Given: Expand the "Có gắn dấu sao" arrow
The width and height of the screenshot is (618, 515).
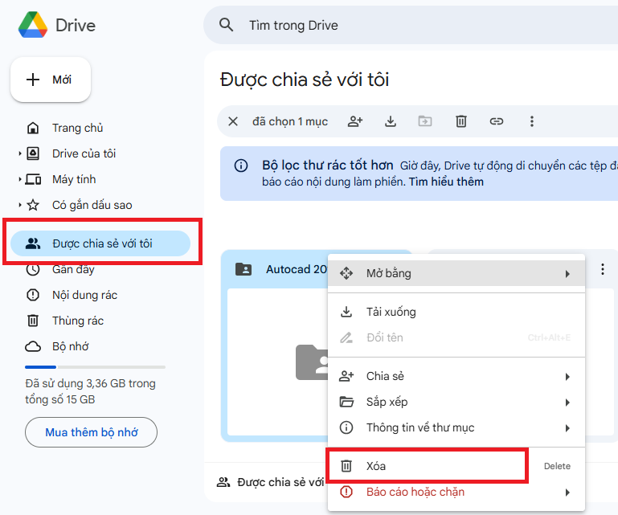Looking at the screenshot, I should [x=20, y=205].
